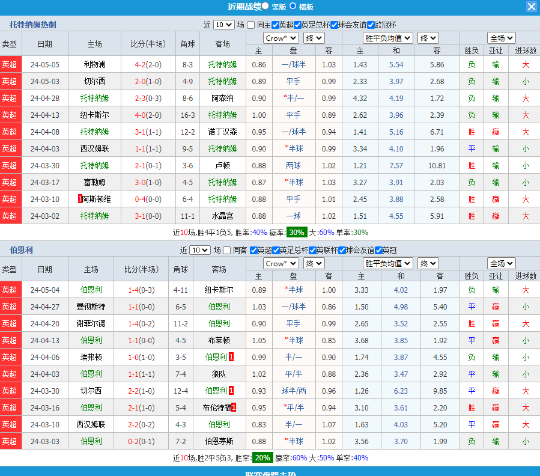Untick 英超 in the 托特纳姆热刺 filters

275,25
